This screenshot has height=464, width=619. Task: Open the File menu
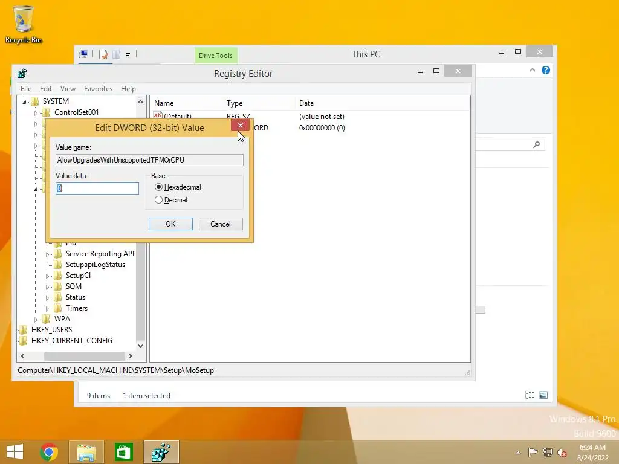[26, 89]
